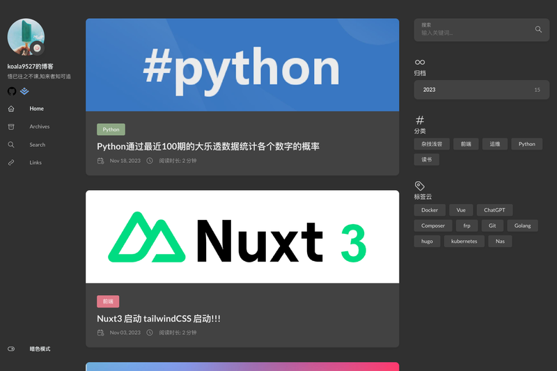Open the Composer tag
This screenshot has width=557, height=371.
[x=433, y=226]
